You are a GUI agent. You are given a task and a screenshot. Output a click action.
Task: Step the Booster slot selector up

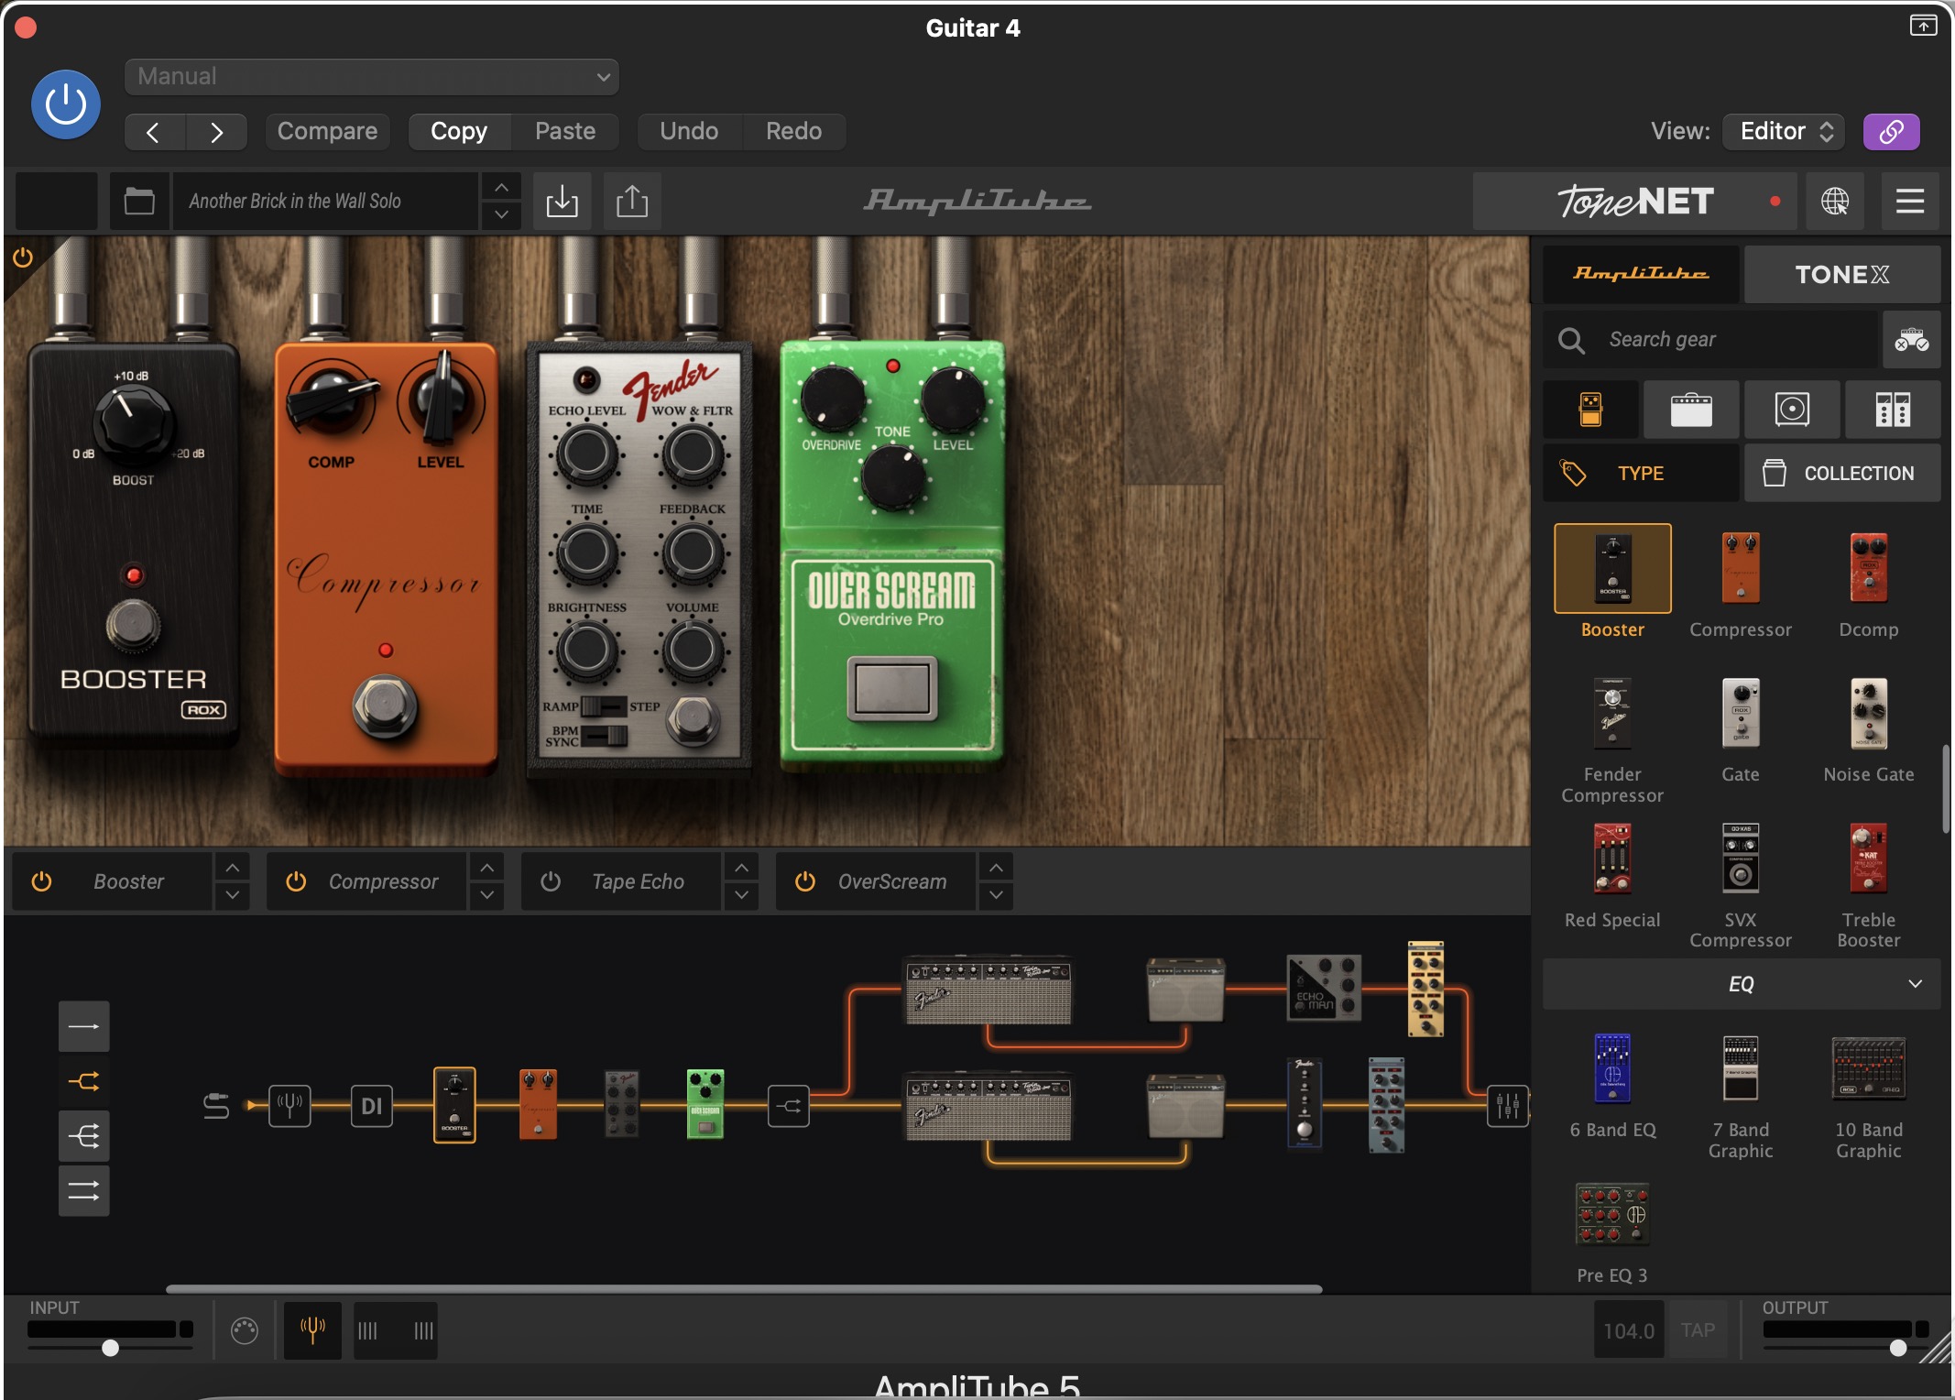coord(233,867)
